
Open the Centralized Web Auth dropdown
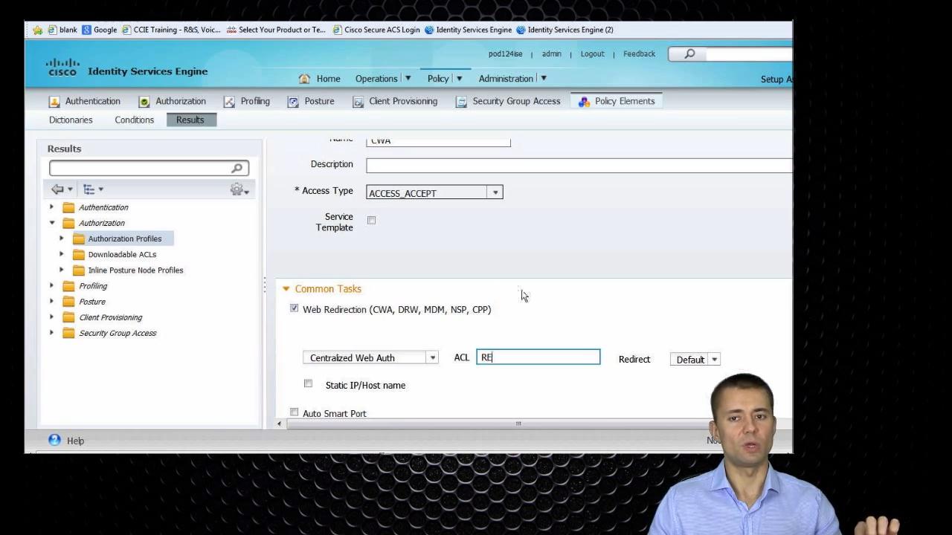pyautogui.click(x=370, y=357)
